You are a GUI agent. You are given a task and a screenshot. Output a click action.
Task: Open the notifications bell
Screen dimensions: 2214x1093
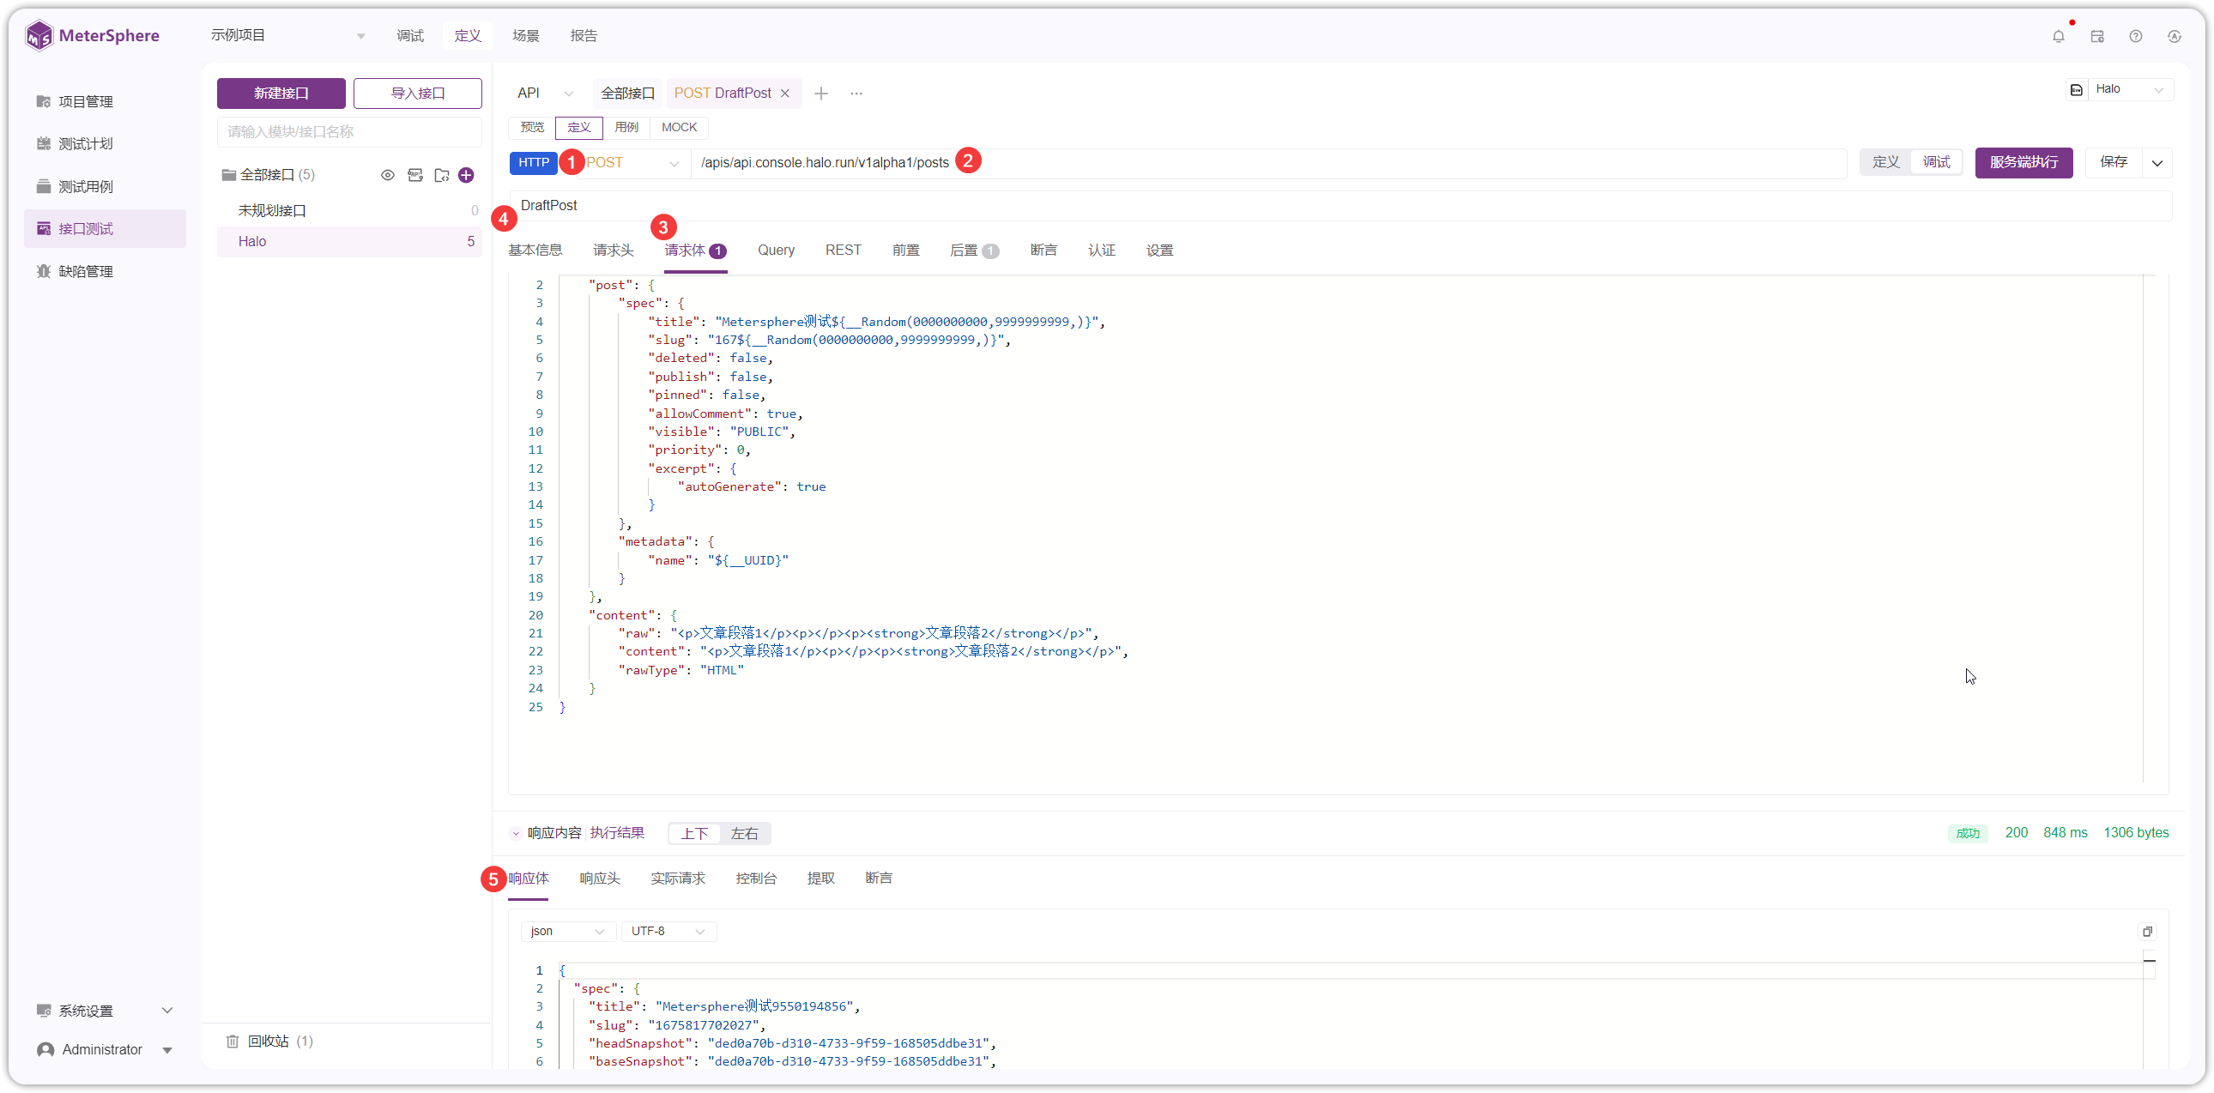tap(2058, 36)
